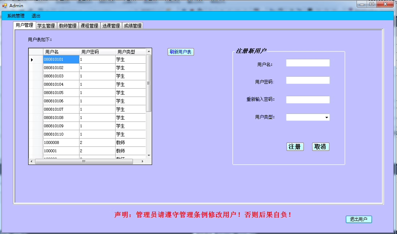This screenshot has width=397, height=234.
Task: Expand the 用户类型 dropdown
Action: [327, 118]
